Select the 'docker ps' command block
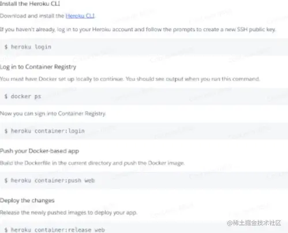Screen dimensions: 288x233 [x=144, y=96]
